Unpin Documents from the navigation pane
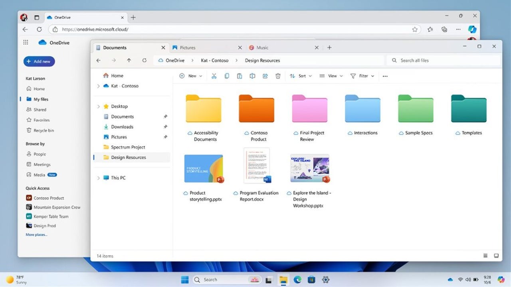 point(165,116)
